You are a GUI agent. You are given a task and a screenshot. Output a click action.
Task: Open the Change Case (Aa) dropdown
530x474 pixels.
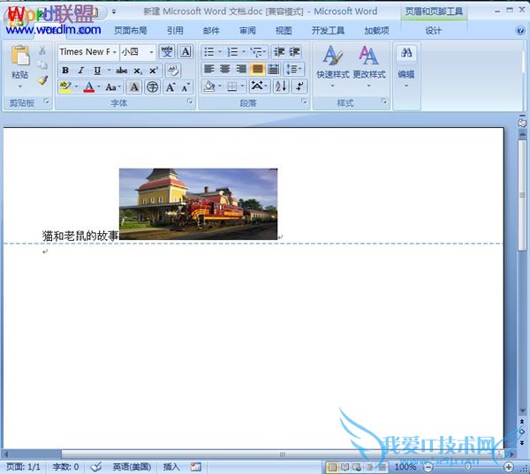[113, 87]
